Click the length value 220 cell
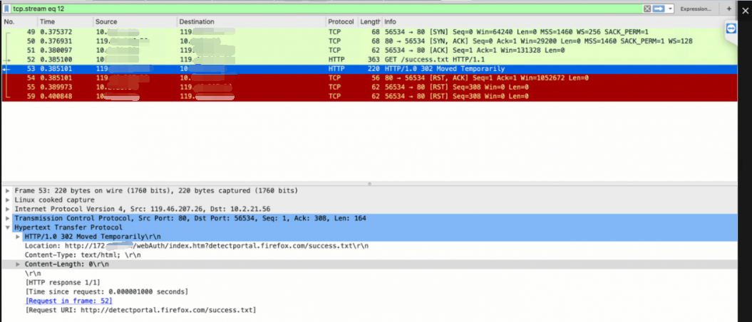 coord(374,69)
